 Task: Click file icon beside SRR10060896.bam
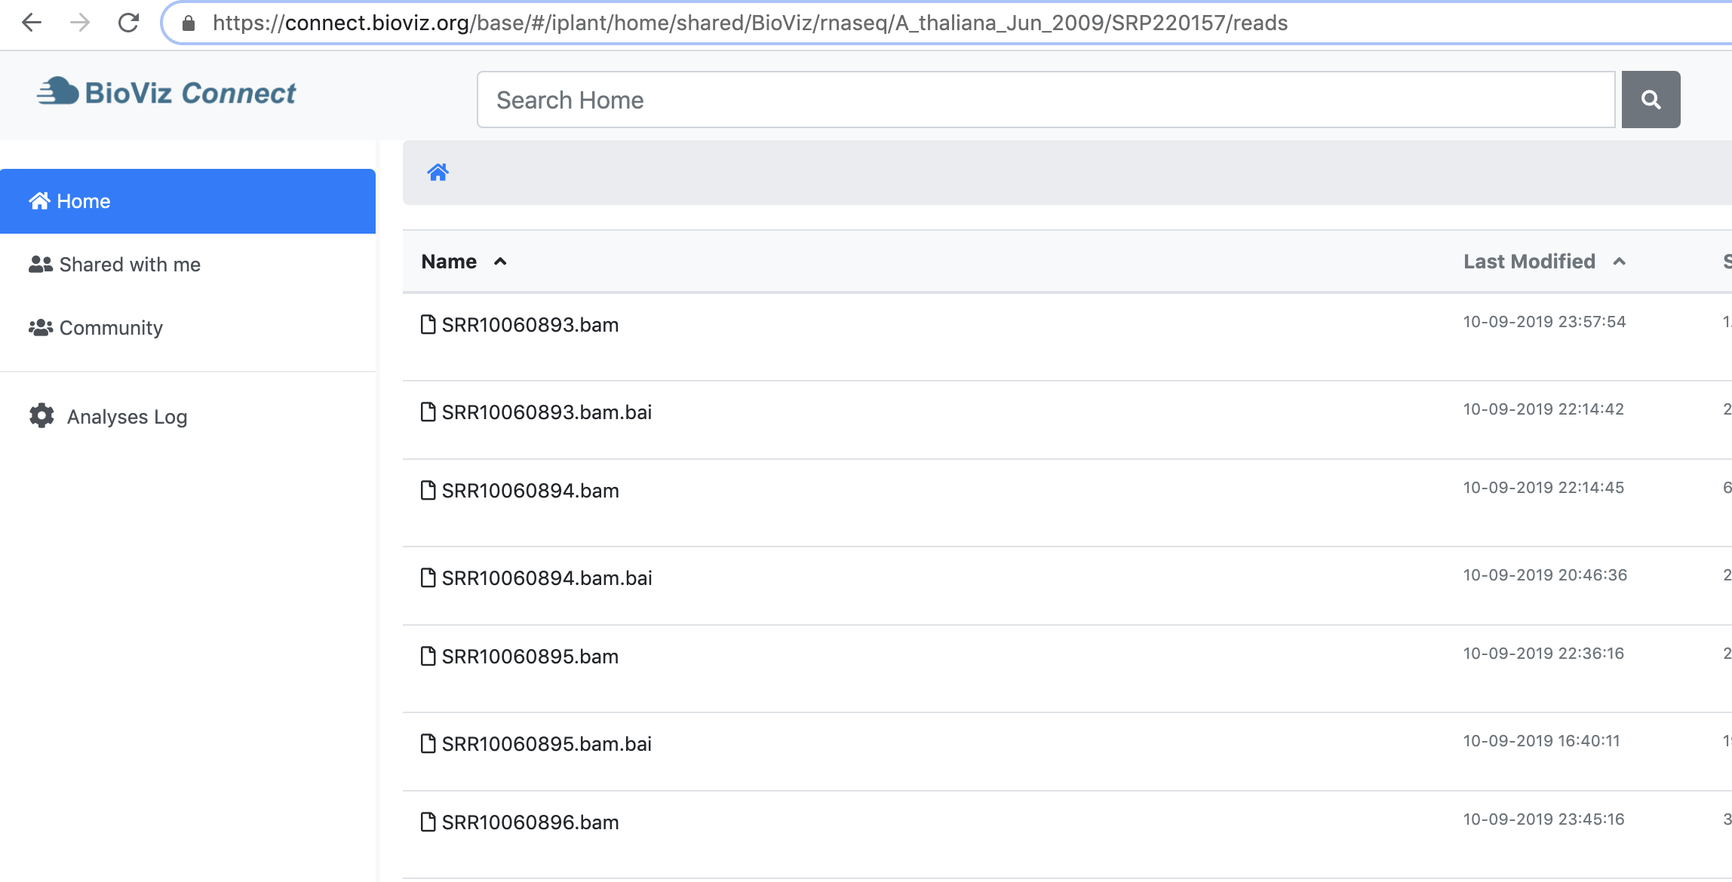click(428, 822)
